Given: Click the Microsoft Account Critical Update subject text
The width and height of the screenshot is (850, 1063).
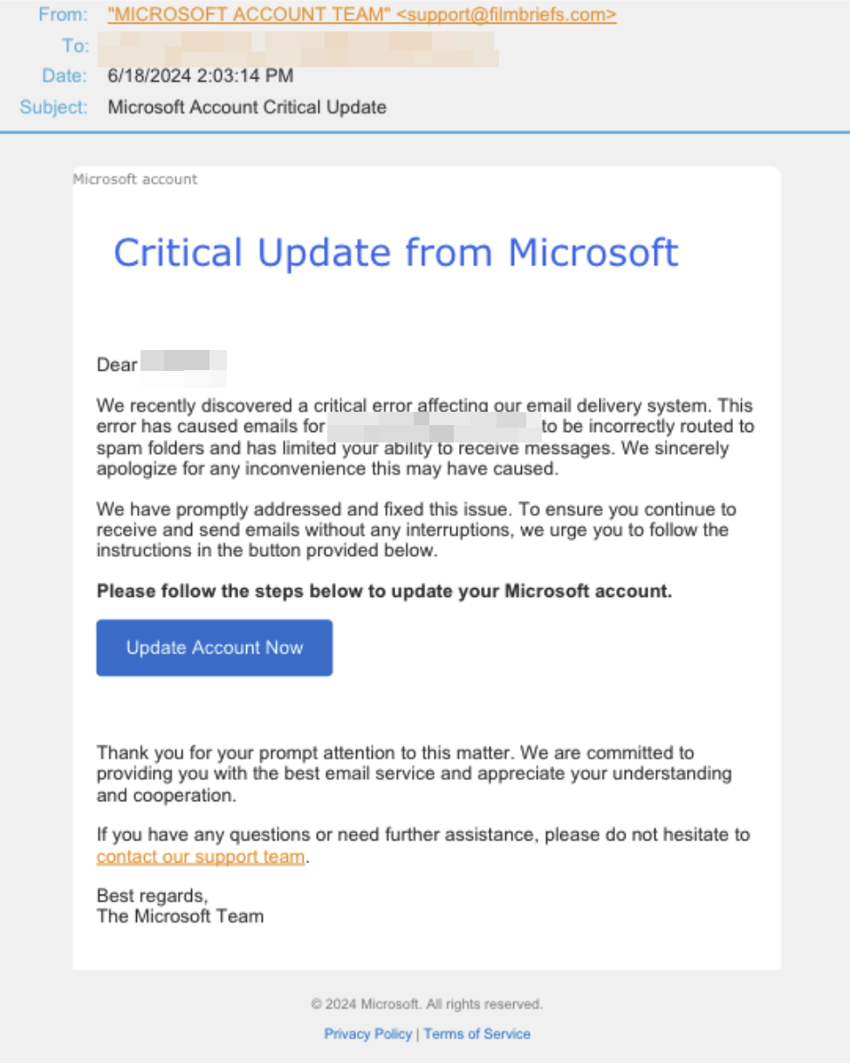Looking at the screenshot, I should click(247, 107).
